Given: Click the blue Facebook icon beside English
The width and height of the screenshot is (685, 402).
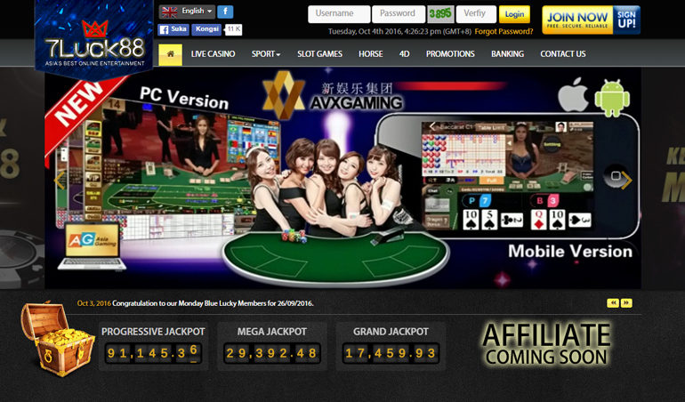Looking at the screenshot, I should point(225,12).
